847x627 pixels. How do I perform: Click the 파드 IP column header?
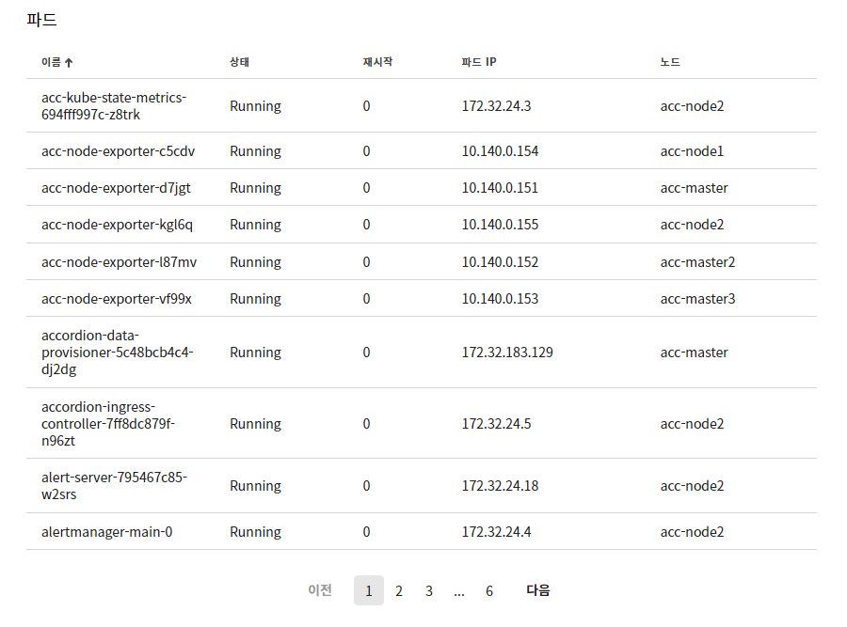[479, 62]
